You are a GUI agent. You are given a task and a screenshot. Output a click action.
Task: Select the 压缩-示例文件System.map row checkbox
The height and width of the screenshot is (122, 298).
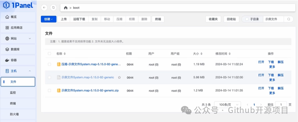[x=49, y=64]
